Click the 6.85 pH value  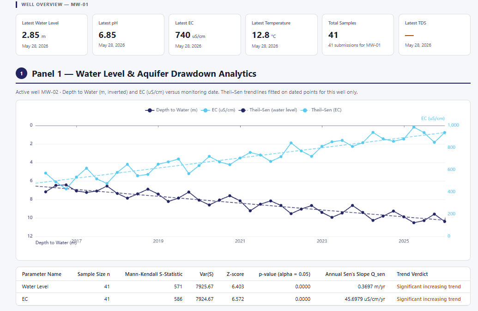click(107, 35)
